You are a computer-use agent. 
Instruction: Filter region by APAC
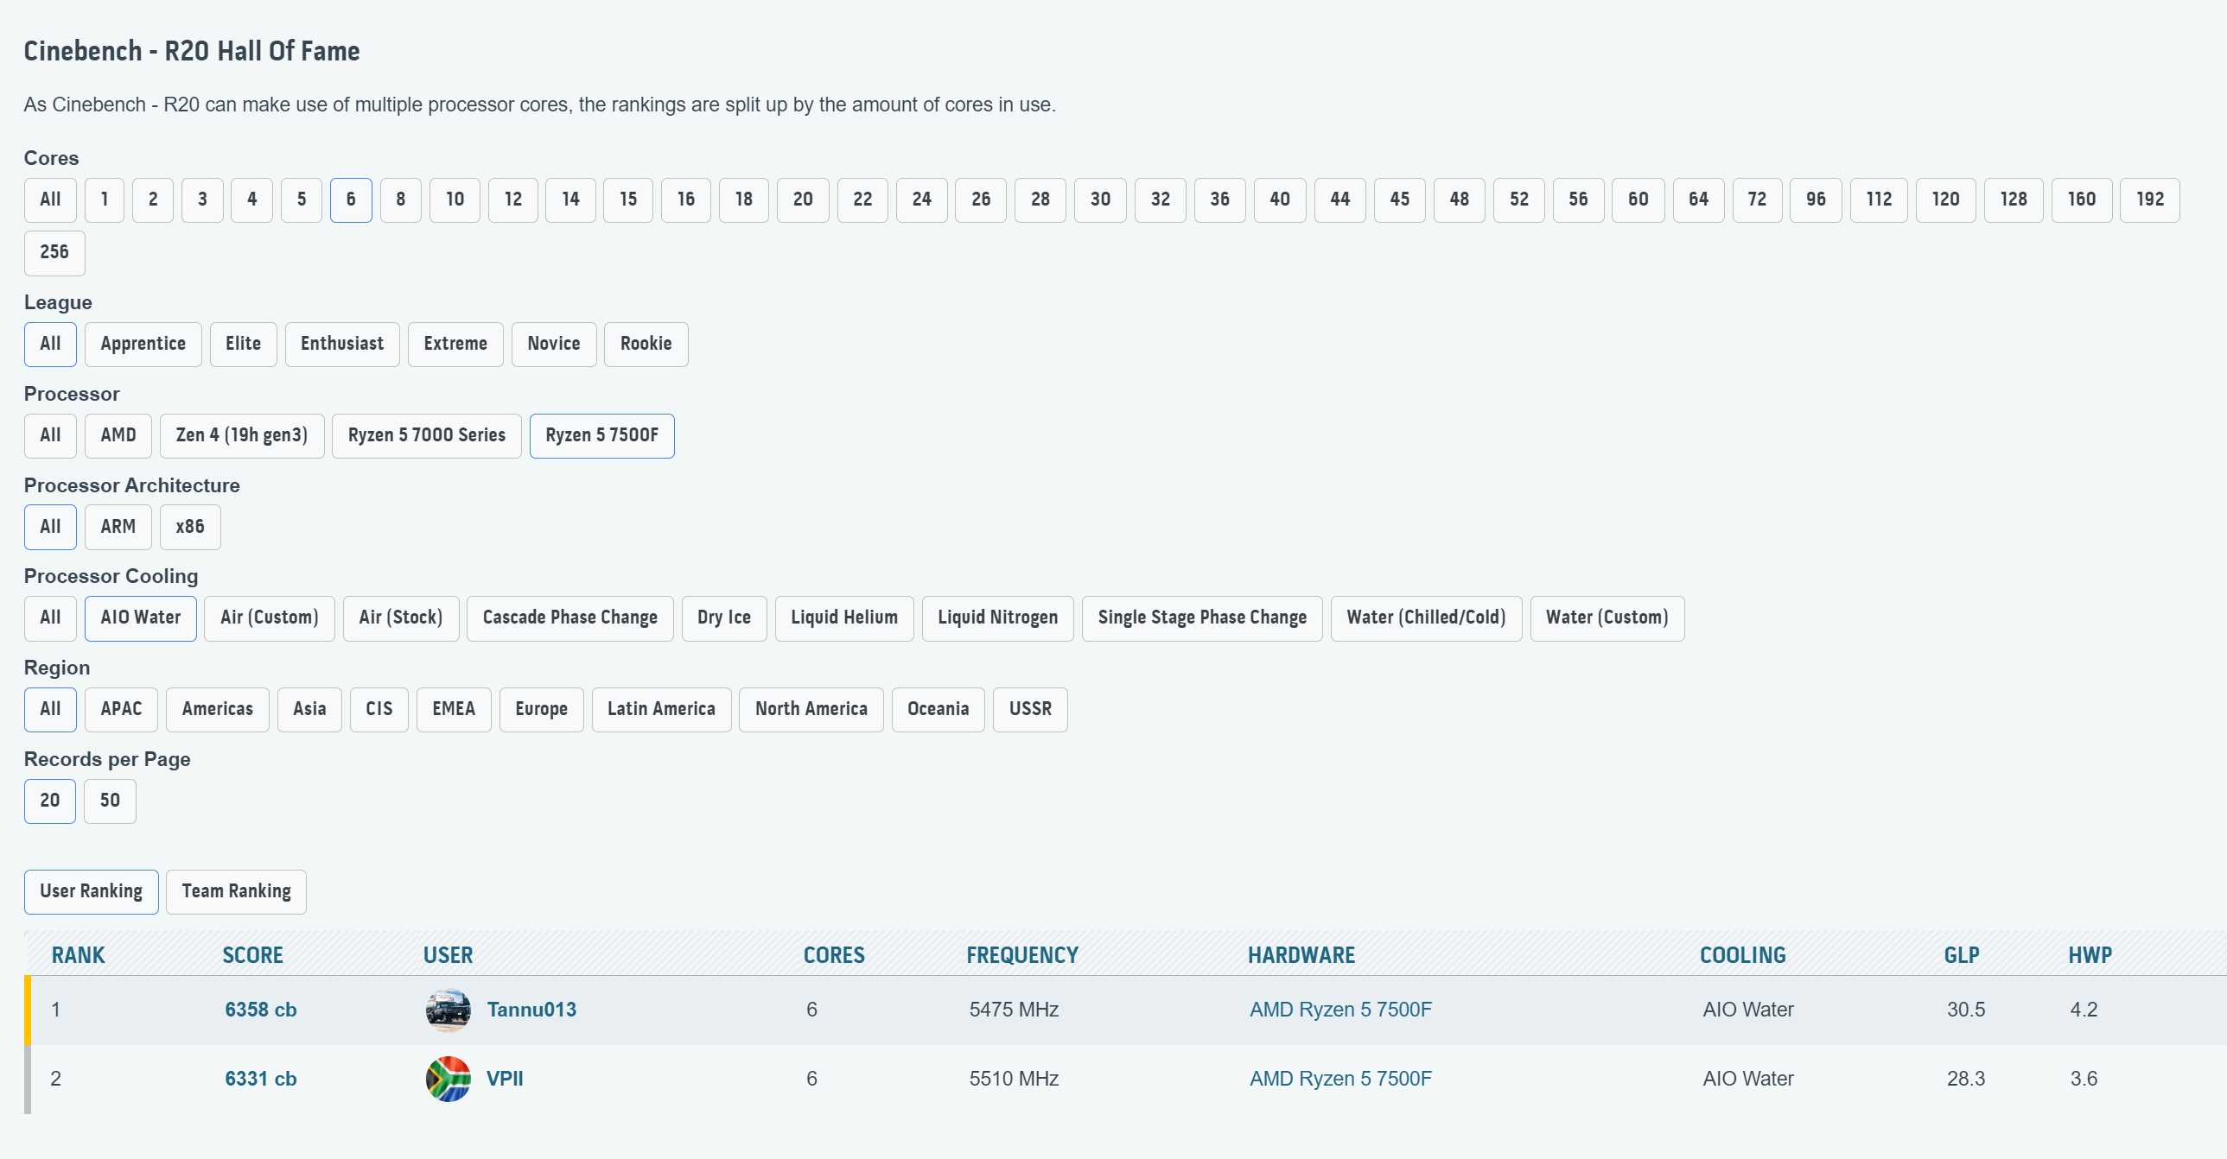[121, 710]
